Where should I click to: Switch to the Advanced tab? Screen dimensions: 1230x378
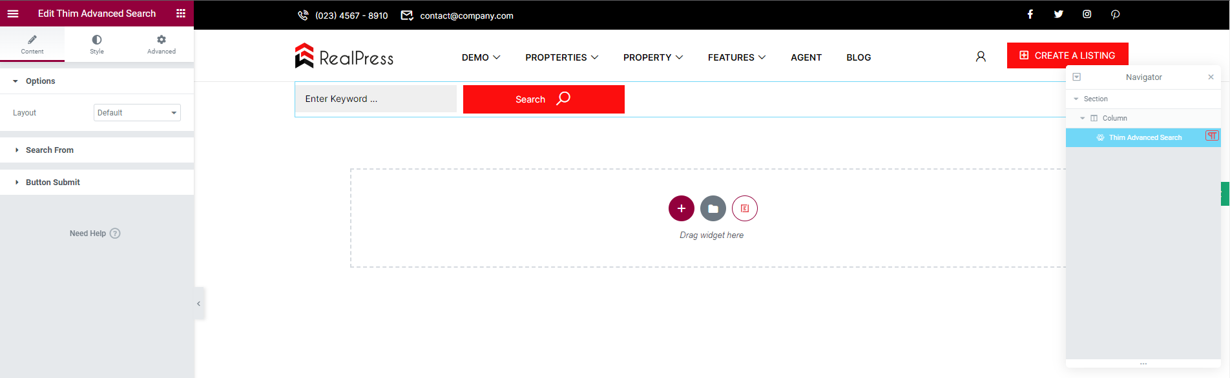coord(162,45)
